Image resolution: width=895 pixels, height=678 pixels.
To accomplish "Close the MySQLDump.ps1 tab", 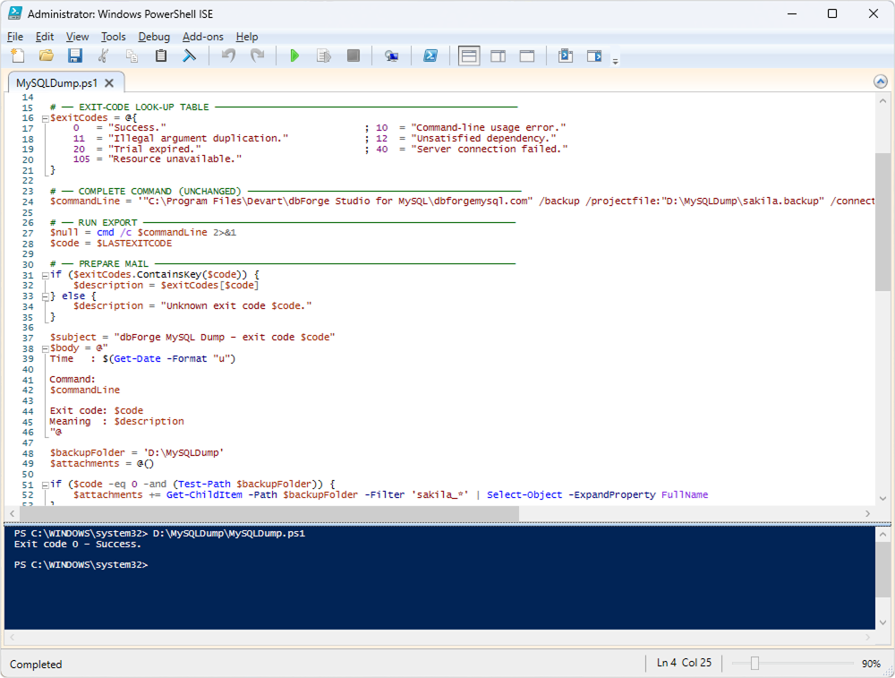I will tap(109, 83).
